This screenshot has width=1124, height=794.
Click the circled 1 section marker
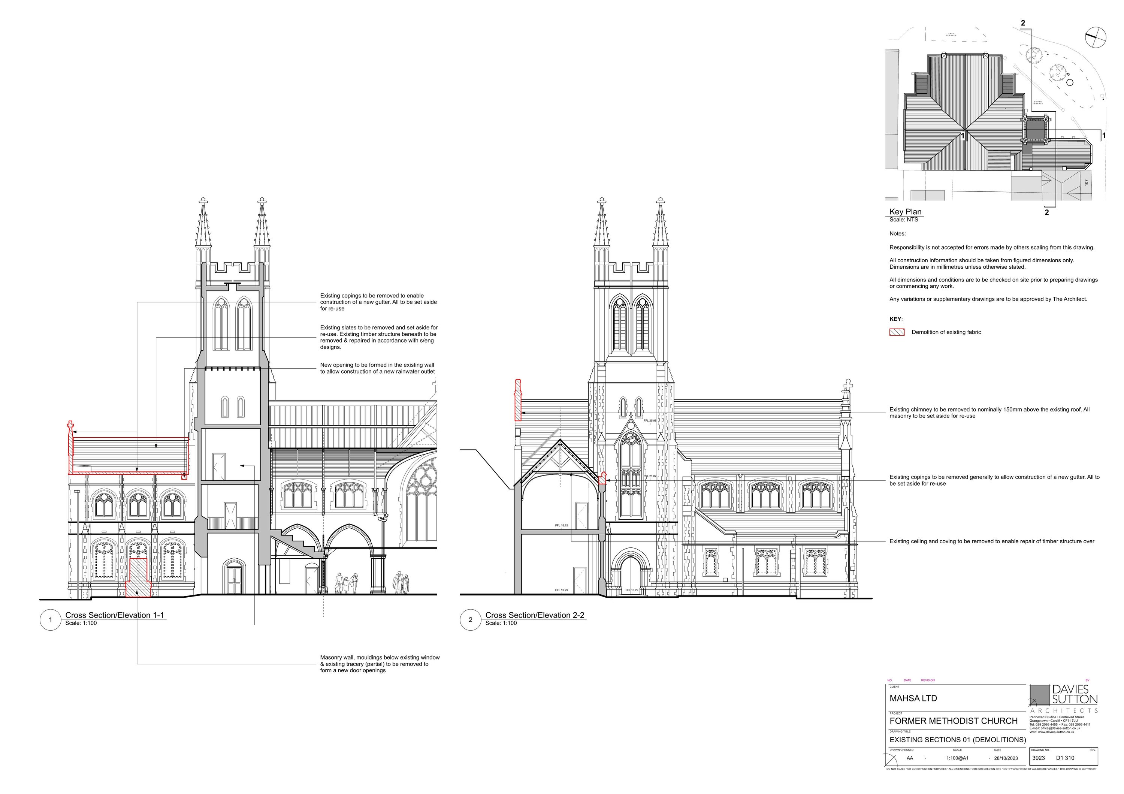[x=51, y=620]
